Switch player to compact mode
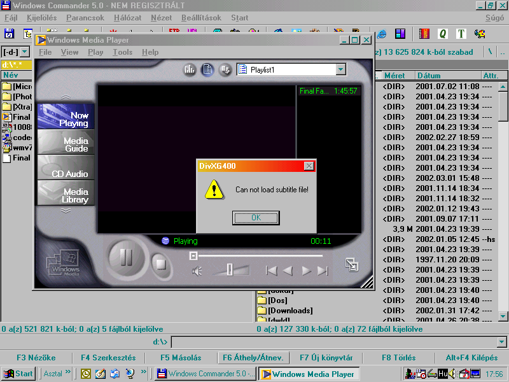 (351, 264)
